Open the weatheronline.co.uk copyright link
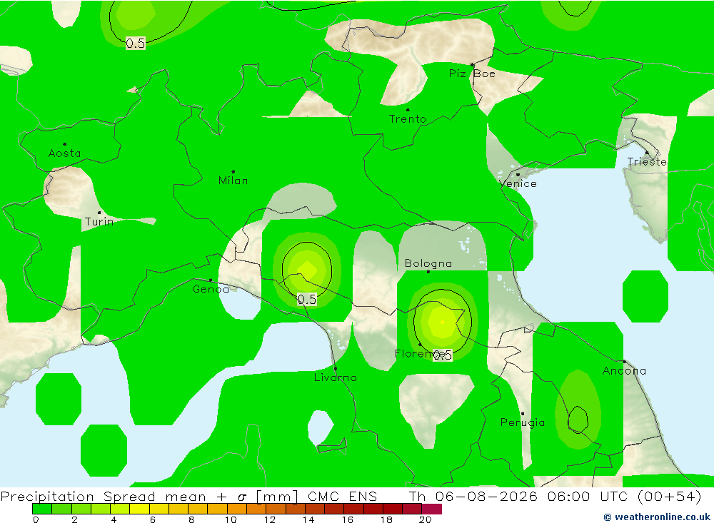Viewport: 714px width, 523px height. 656,517
